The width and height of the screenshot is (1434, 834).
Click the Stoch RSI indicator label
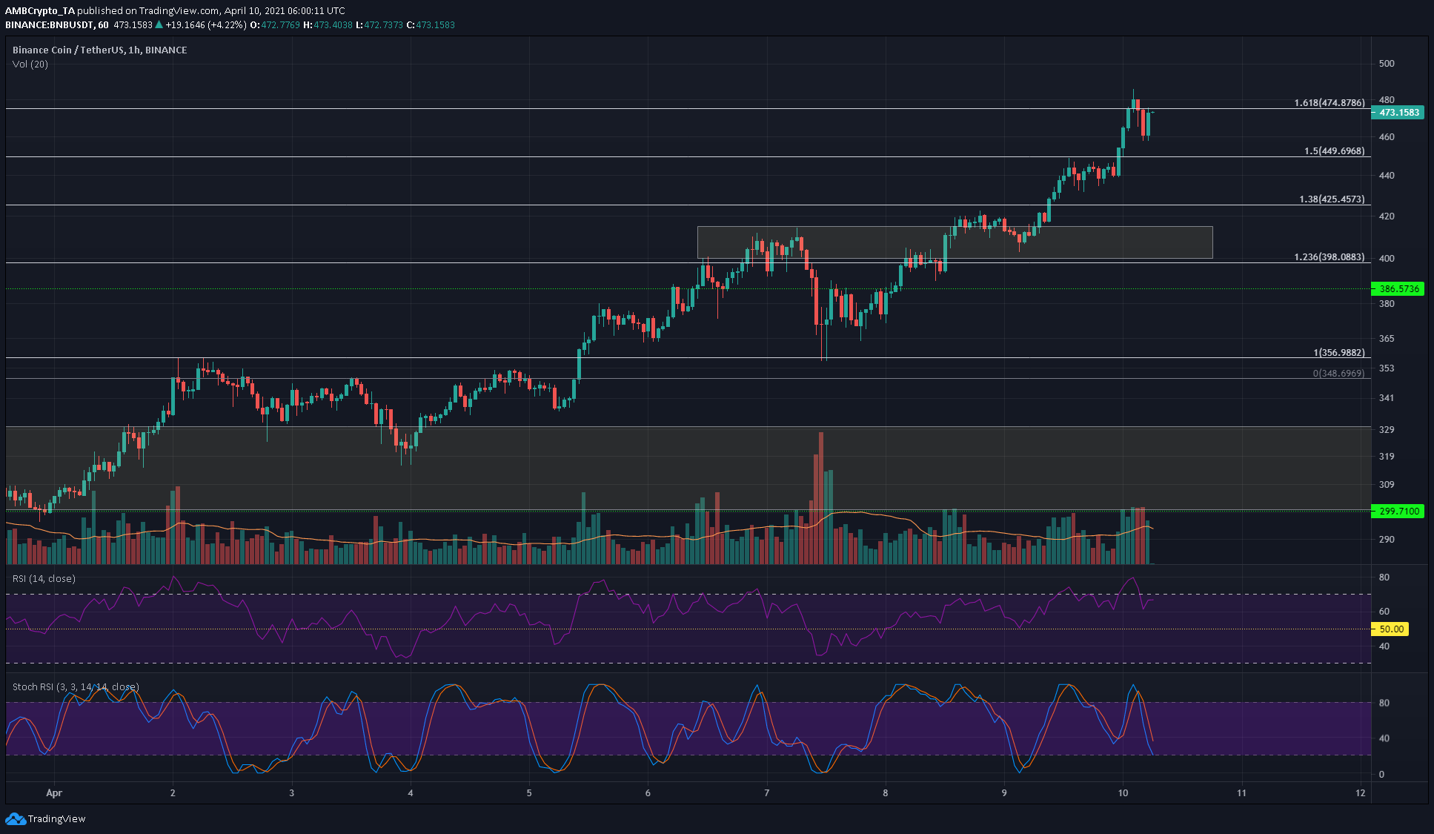pos(76,686)
